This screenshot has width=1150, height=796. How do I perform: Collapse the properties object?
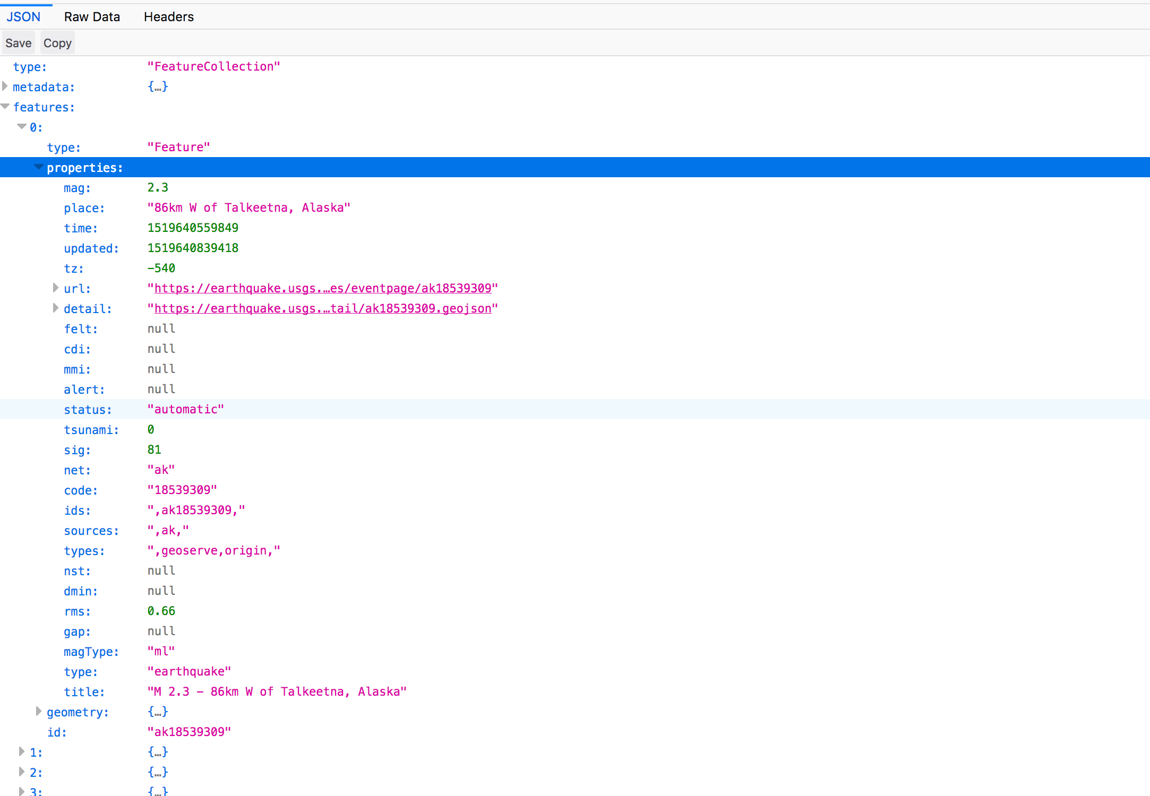[x=39, y=167]
